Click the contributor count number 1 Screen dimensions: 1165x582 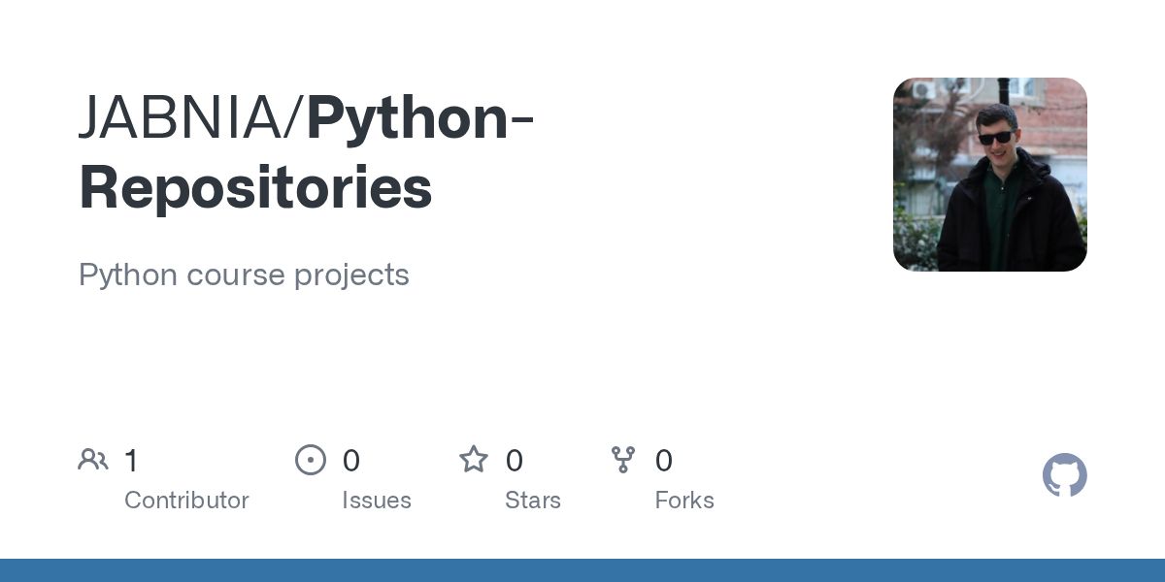pos(132,461)
